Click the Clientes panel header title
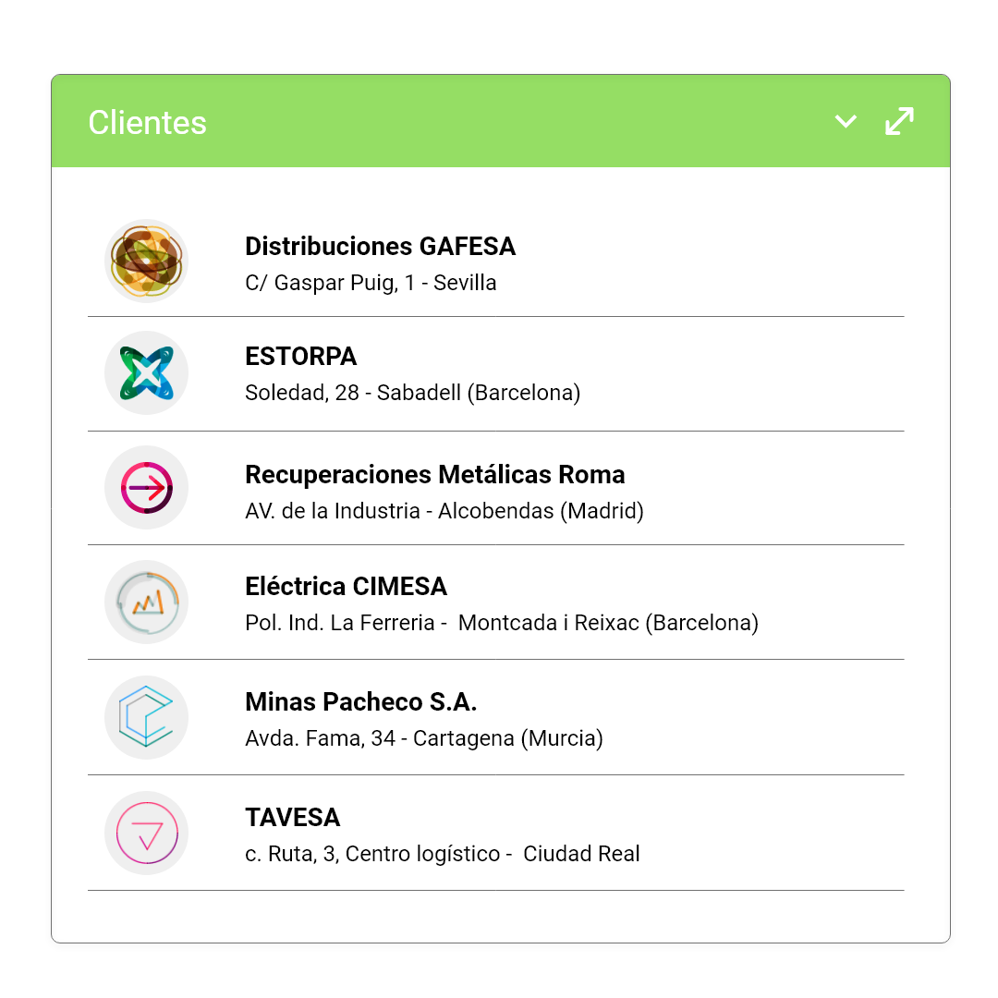 [147, 122]
